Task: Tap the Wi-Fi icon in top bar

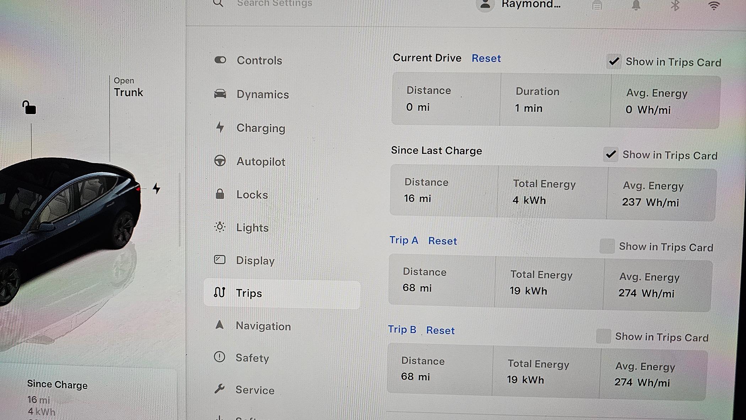Action: tap(714, 5)
